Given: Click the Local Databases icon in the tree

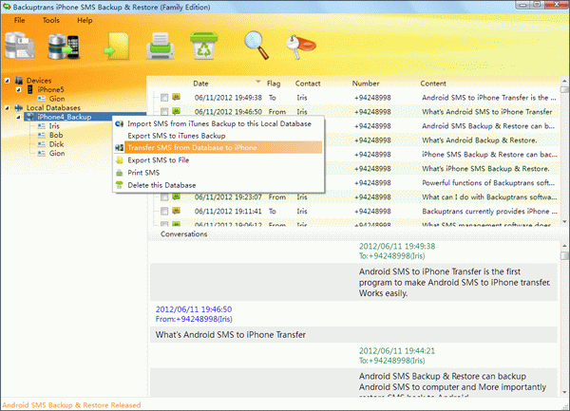Looking at the screenshot, I should (19, 107).
